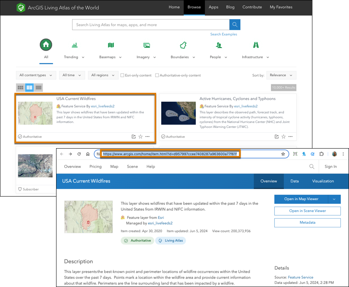This screenshot has height=287, width=349.
Task: Go back in browser window
Action: click(x=62, y=154)
